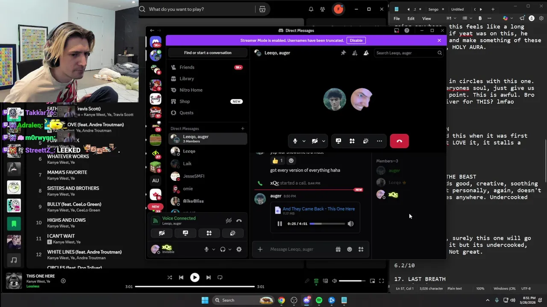Viewport: 547px width, 307px height.
Task: Open Notepad H1 heading dropdown
Action: [x=451, y=18]
